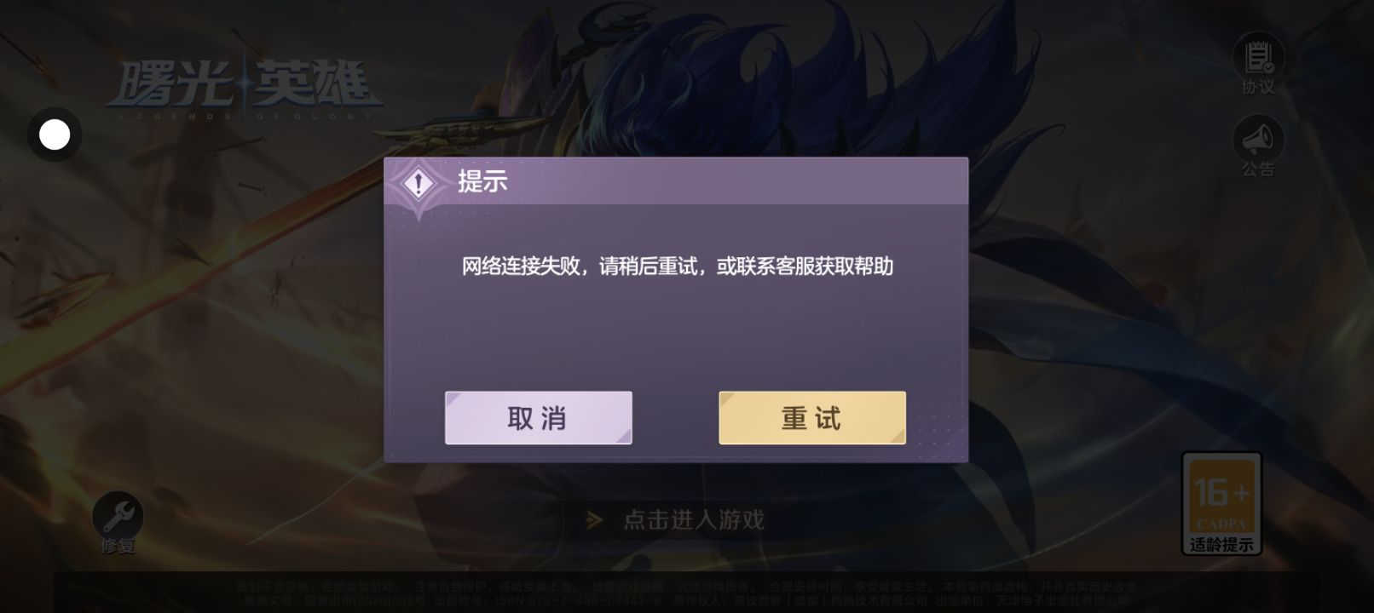Tap the 修复 wrench repair icon
Image resolution: width=1374 pixels, height=613 pixels.
pyautogui.click(x=118, y=515)
